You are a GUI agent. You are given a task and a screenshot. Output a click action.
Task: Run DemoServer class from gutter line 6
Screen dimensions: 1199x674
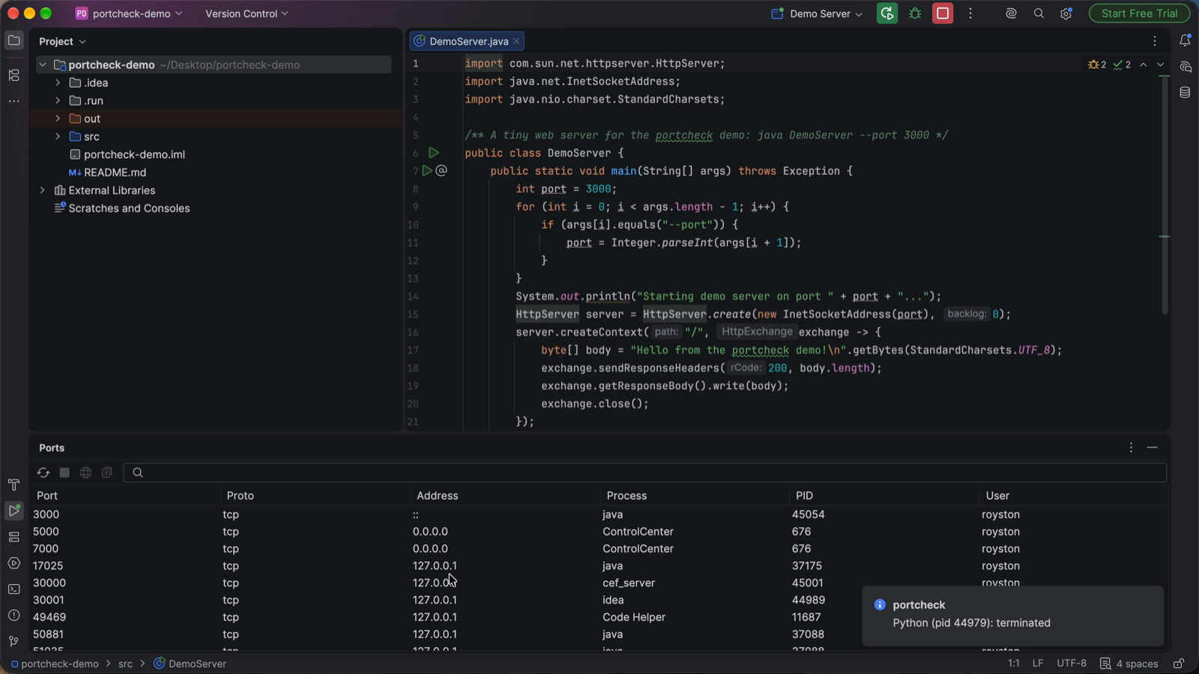(x=433, y=153)
